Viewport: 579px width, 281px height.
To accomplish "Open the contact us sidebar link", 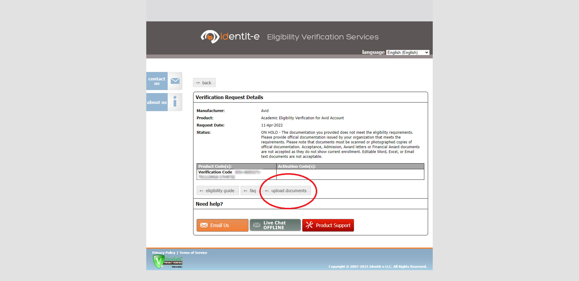I will (157, 81).
